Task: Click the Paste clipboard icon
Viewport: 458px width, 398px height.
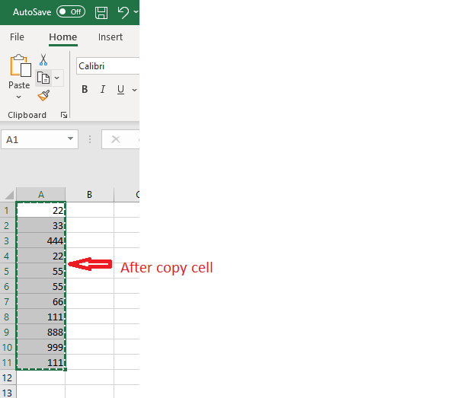Action: [x=21, y=65]
